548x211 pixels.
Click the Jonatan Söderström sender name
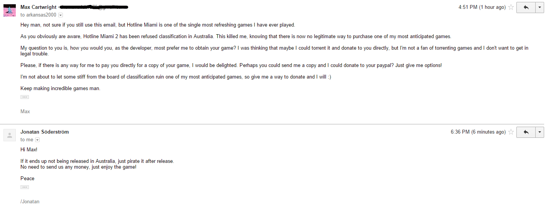(44, 132)
